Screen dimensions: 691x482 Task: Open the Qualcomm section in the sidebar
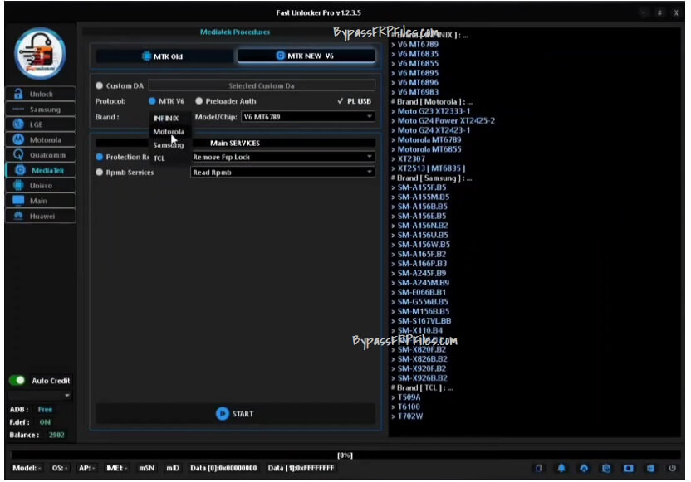click(41, 155)
